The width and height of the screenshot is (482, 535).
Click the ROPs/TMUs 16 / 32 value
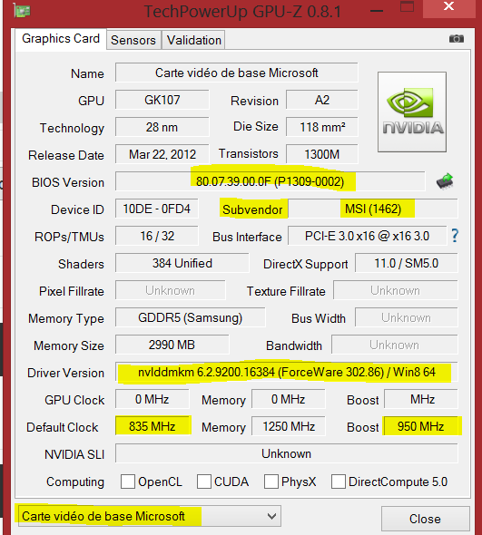click(x=156, y=236)
